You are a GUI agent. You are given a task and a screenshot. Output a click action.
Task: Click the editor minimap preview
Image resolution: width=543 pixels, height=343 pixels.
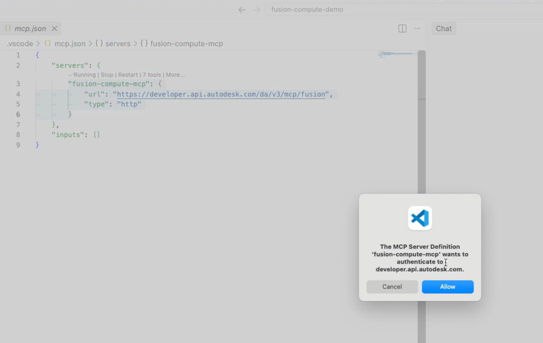click(x=397, y=55)
